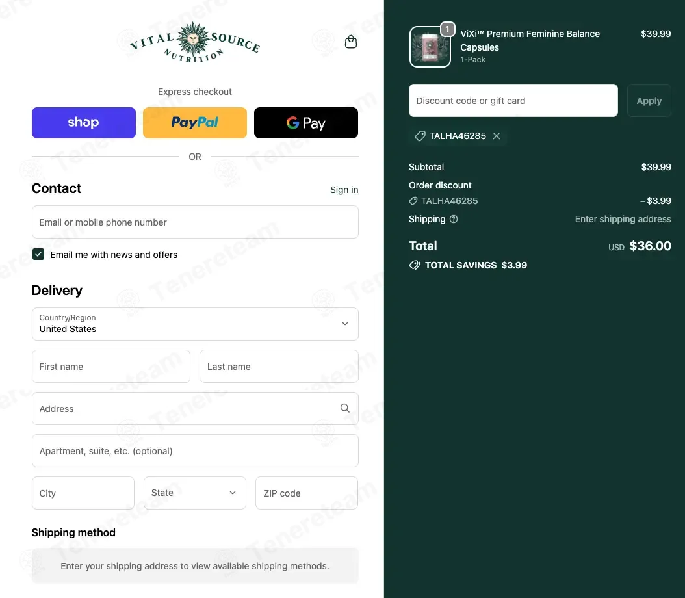
Task: Select Google Pay express checkout
Action: pos(306,123)
